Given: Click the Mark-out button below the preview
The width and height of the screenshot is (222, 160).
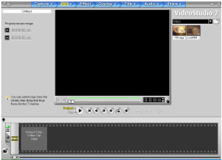Looking at the screenshot, I should (64, 100).
